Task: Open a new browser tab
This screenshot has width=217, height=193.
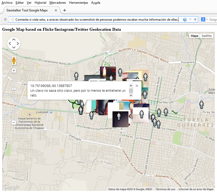Action: pyautogui.click(x=65, y=10)
